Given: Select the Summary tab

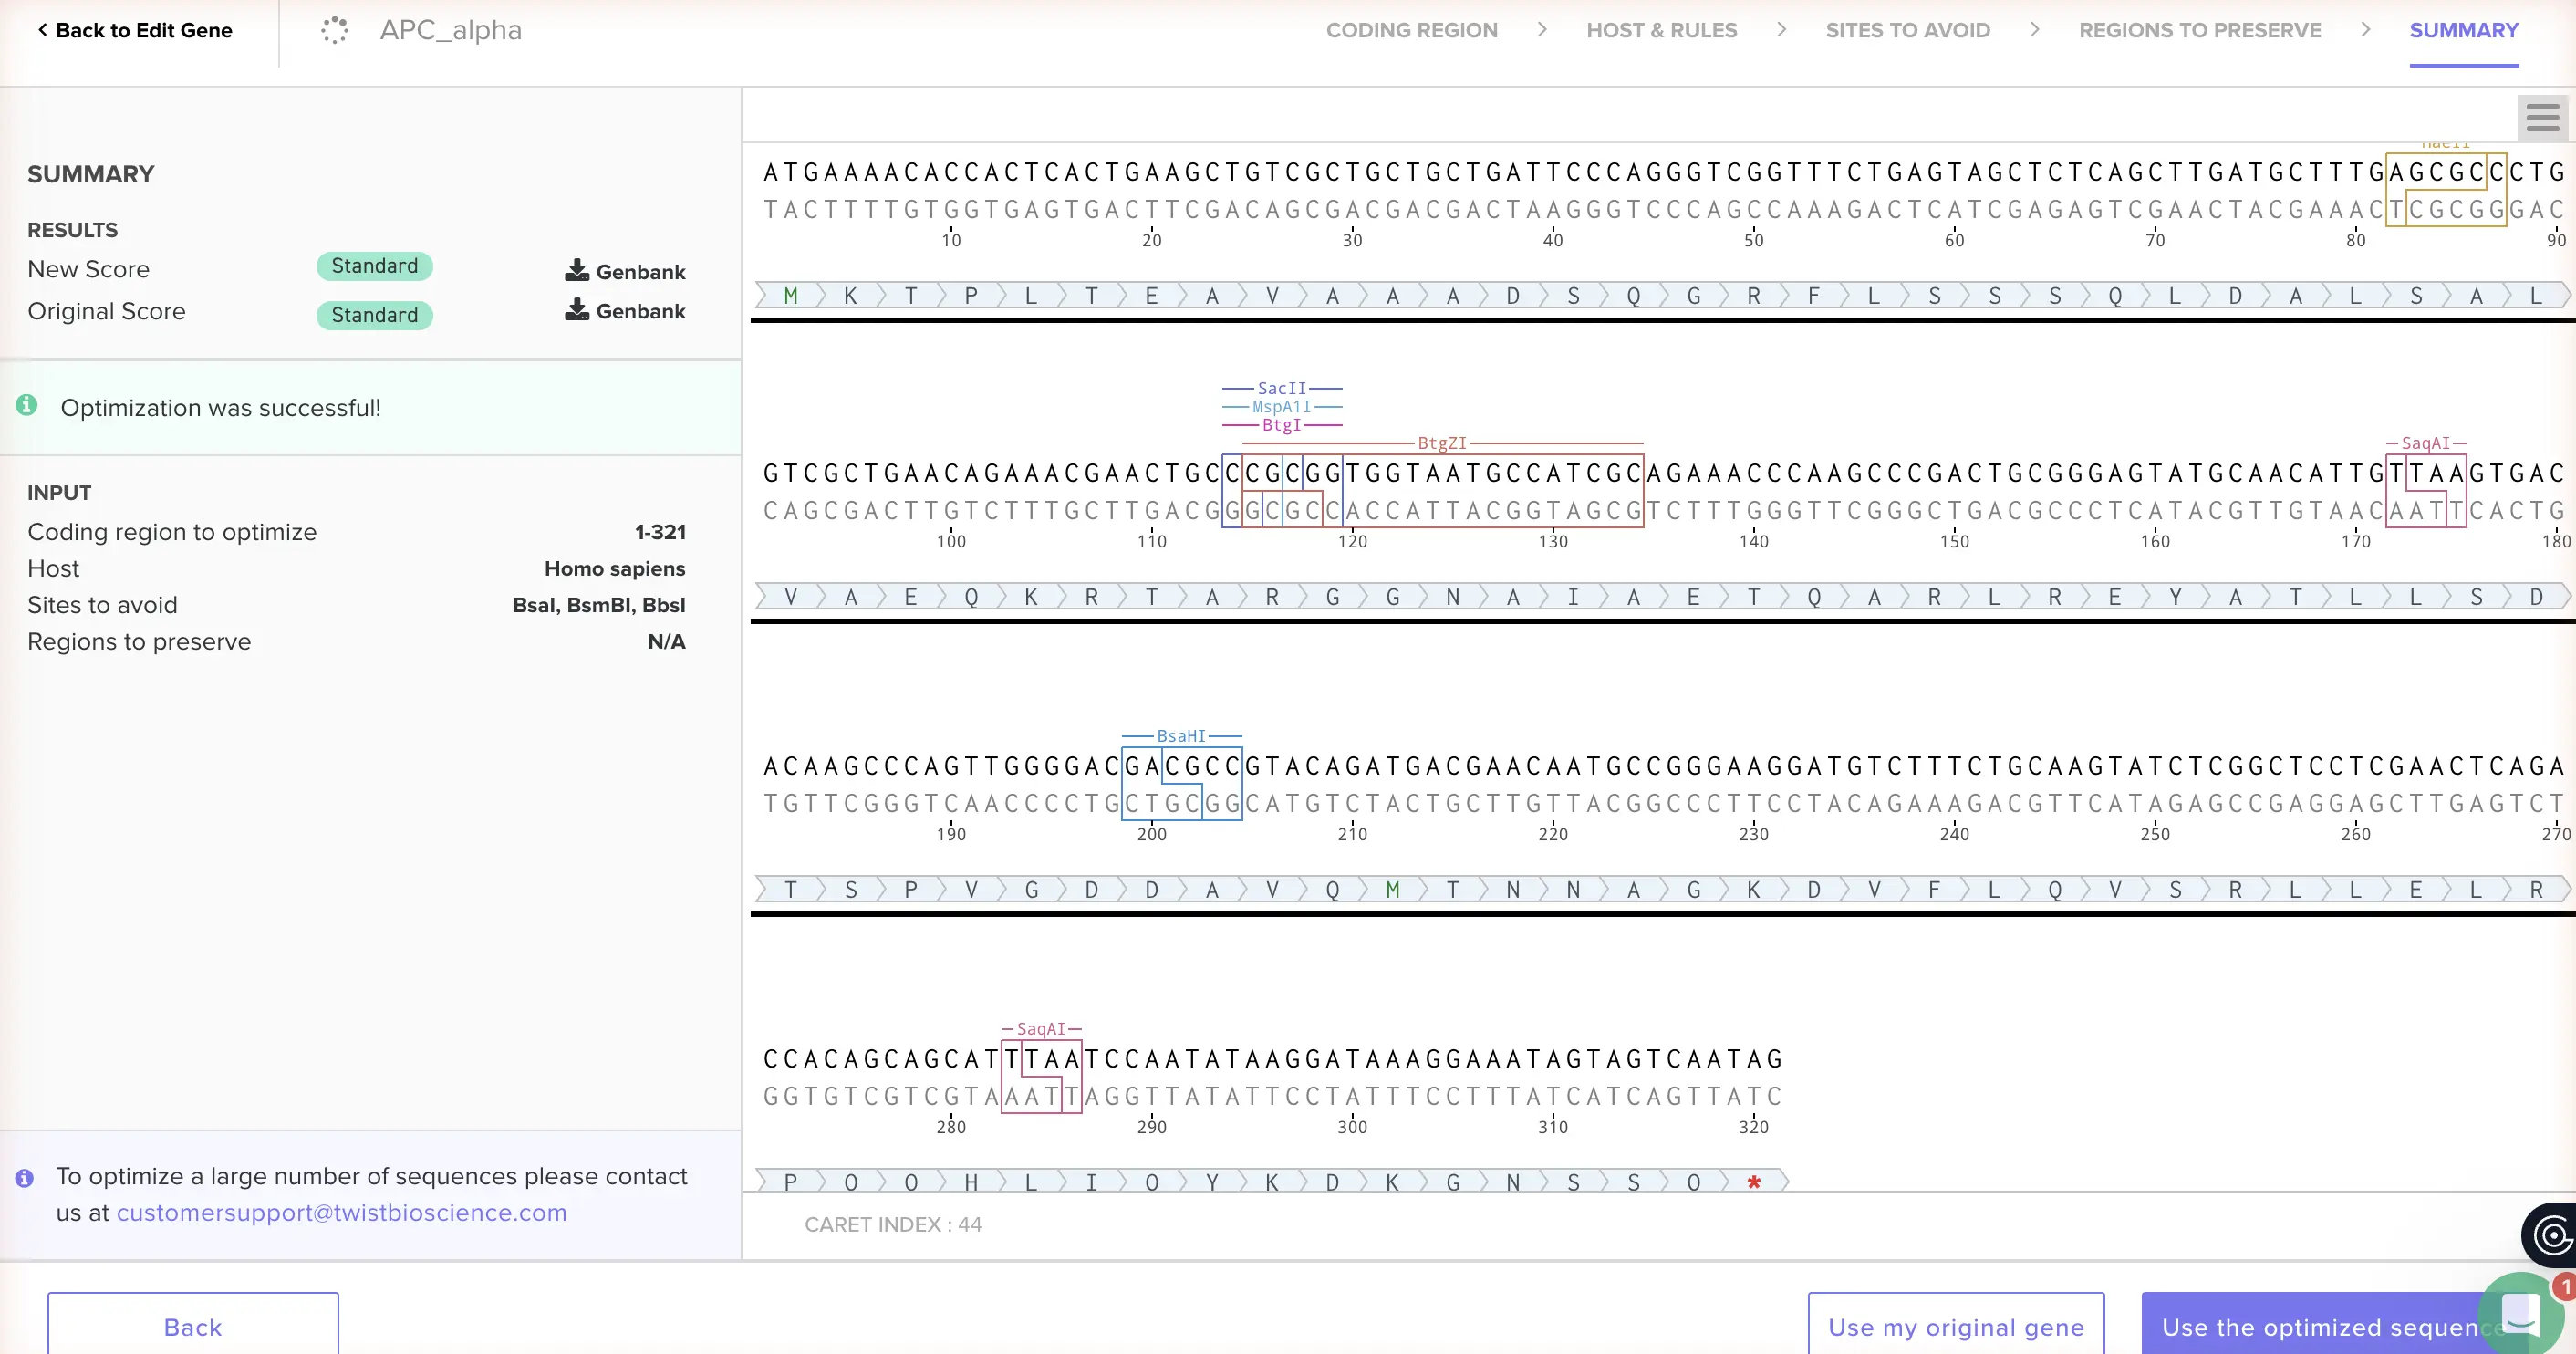Looking at the screenshot, I should tap(2463, 30).
